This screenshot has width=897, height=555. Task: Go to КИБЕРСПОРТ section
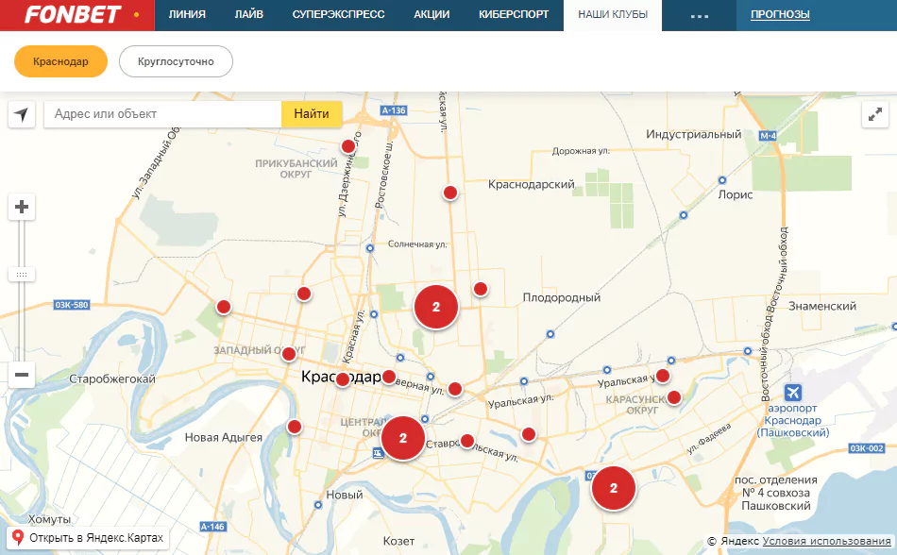(x=514, y=14)
